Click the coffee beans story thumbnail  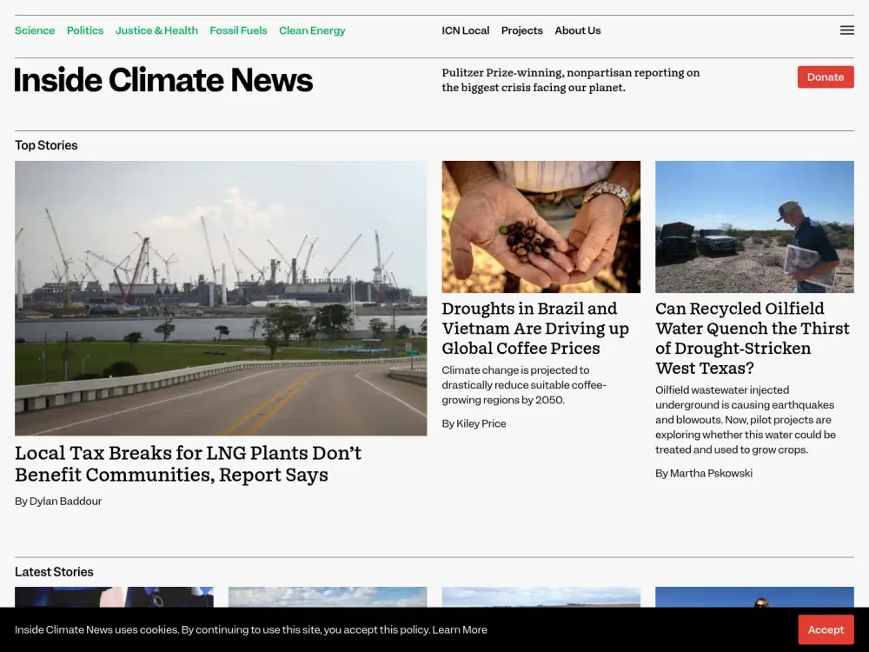click(x=541, y=226)
